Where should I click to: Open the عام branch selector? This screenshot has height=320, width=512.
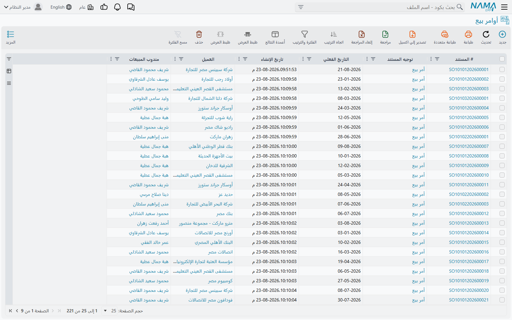click(x=86, y=7)
